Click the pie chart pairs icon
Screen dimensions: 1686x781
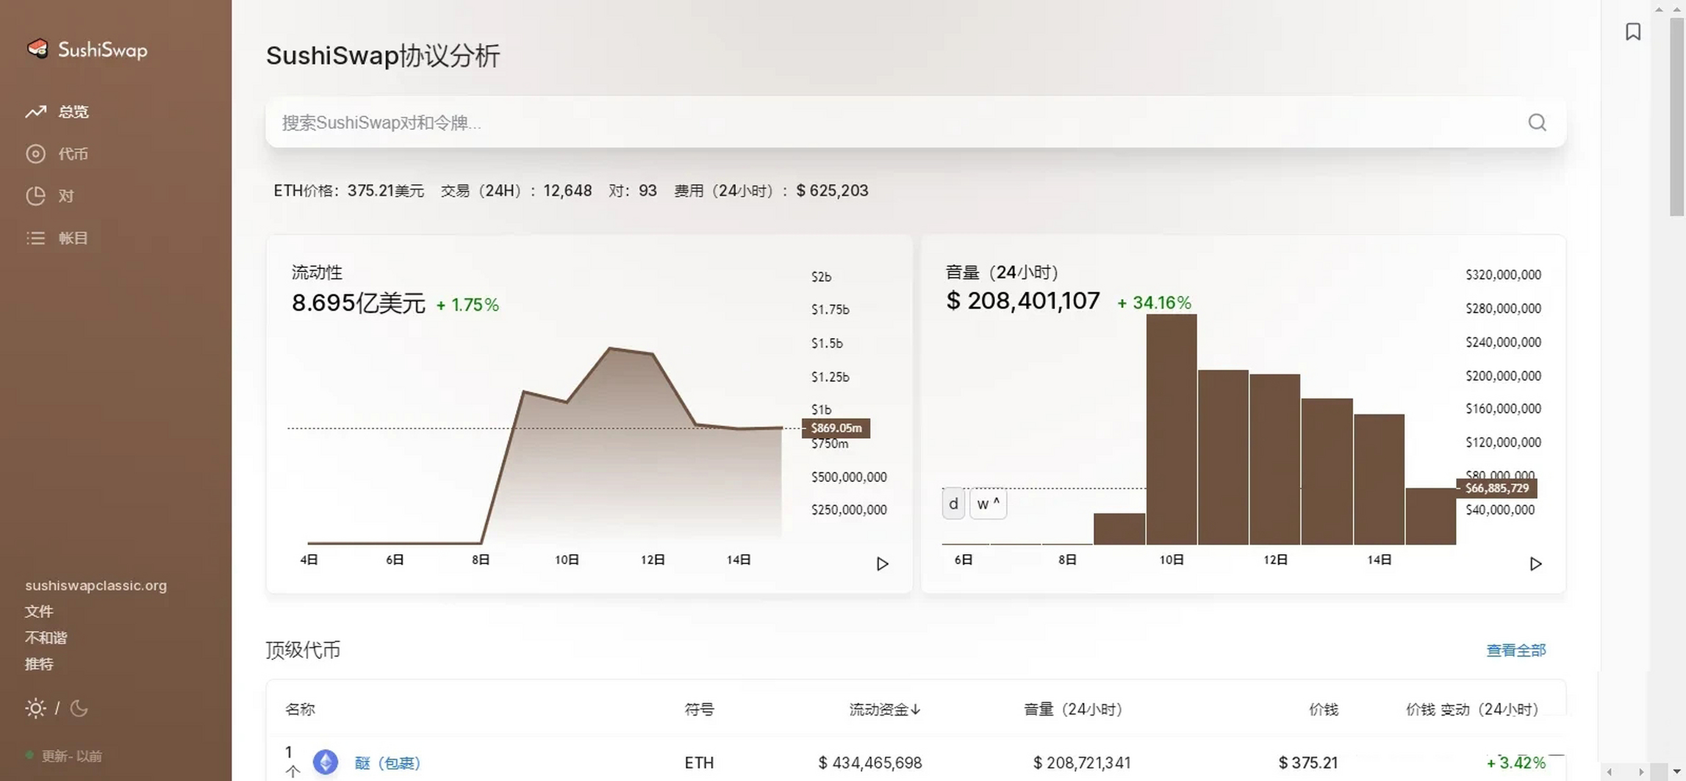35,196
